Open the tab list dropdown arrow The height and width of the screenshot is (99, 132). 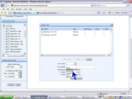[x=12, y=13]
